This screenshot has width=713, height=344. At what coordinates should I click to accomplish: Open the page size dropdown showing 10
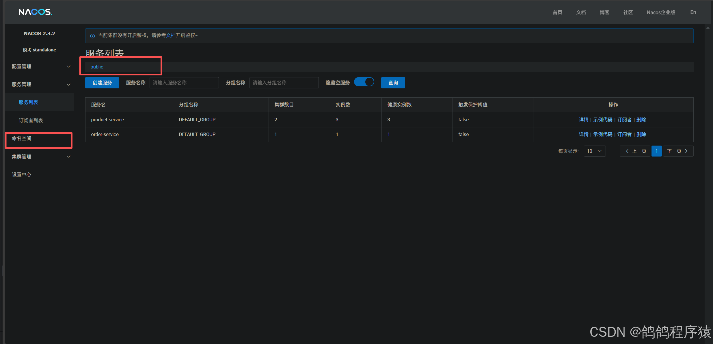pos(594,151)
